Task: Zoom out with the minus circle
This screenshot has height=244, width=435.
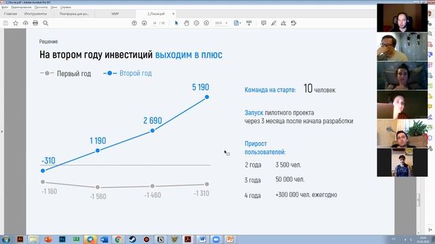Action: [196, 23]
